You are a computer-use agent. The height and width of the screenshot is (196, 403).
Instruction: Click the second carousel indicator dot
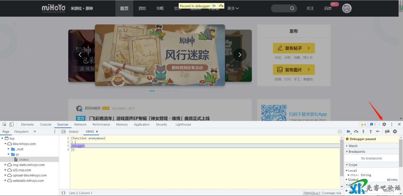point(152,91)
